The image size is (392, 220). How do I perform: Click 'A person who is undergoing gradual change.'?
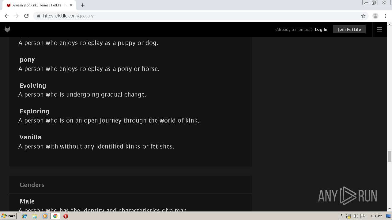click(x=82, y=94)
